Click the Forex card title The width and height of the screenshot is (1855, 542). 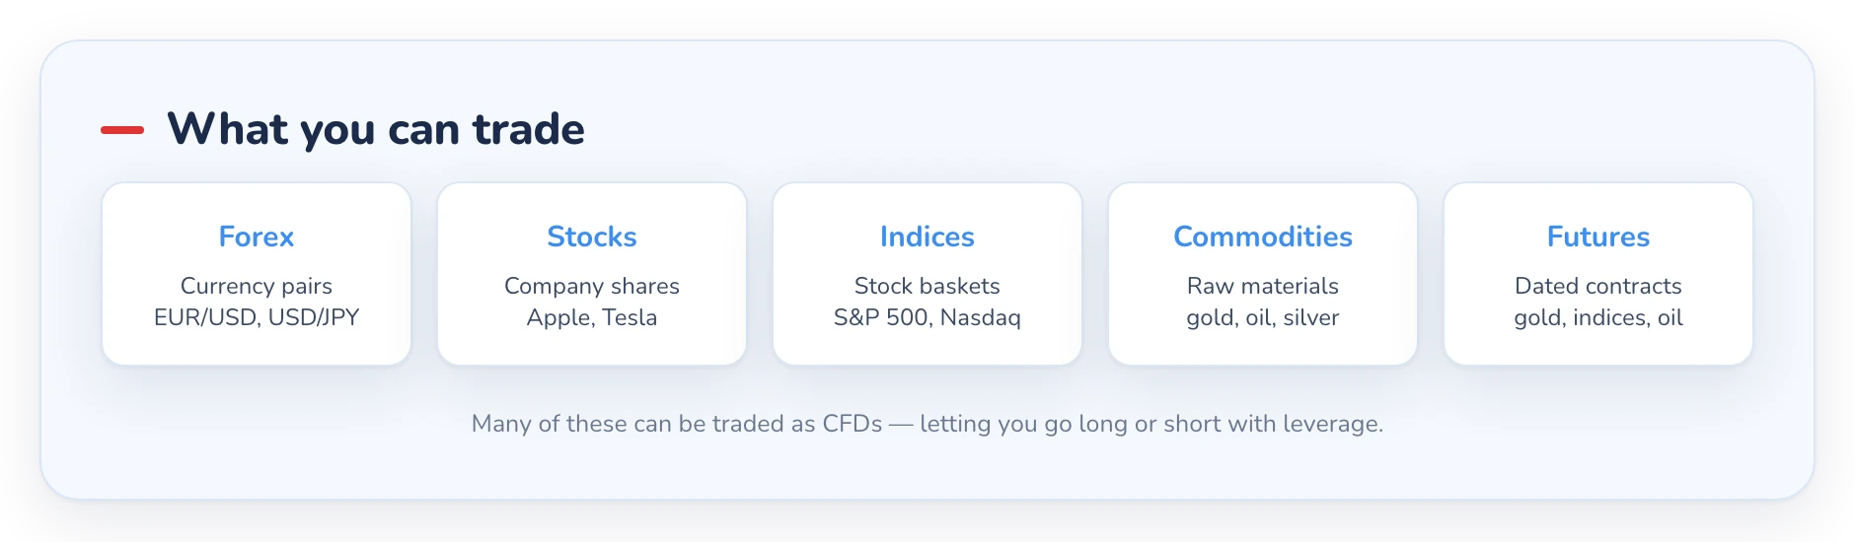click(x=257, y=237)
